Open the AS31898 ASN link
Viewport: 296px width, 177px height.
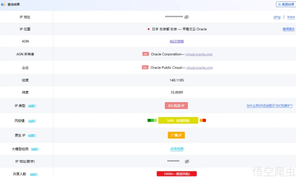tap(177, 41)
